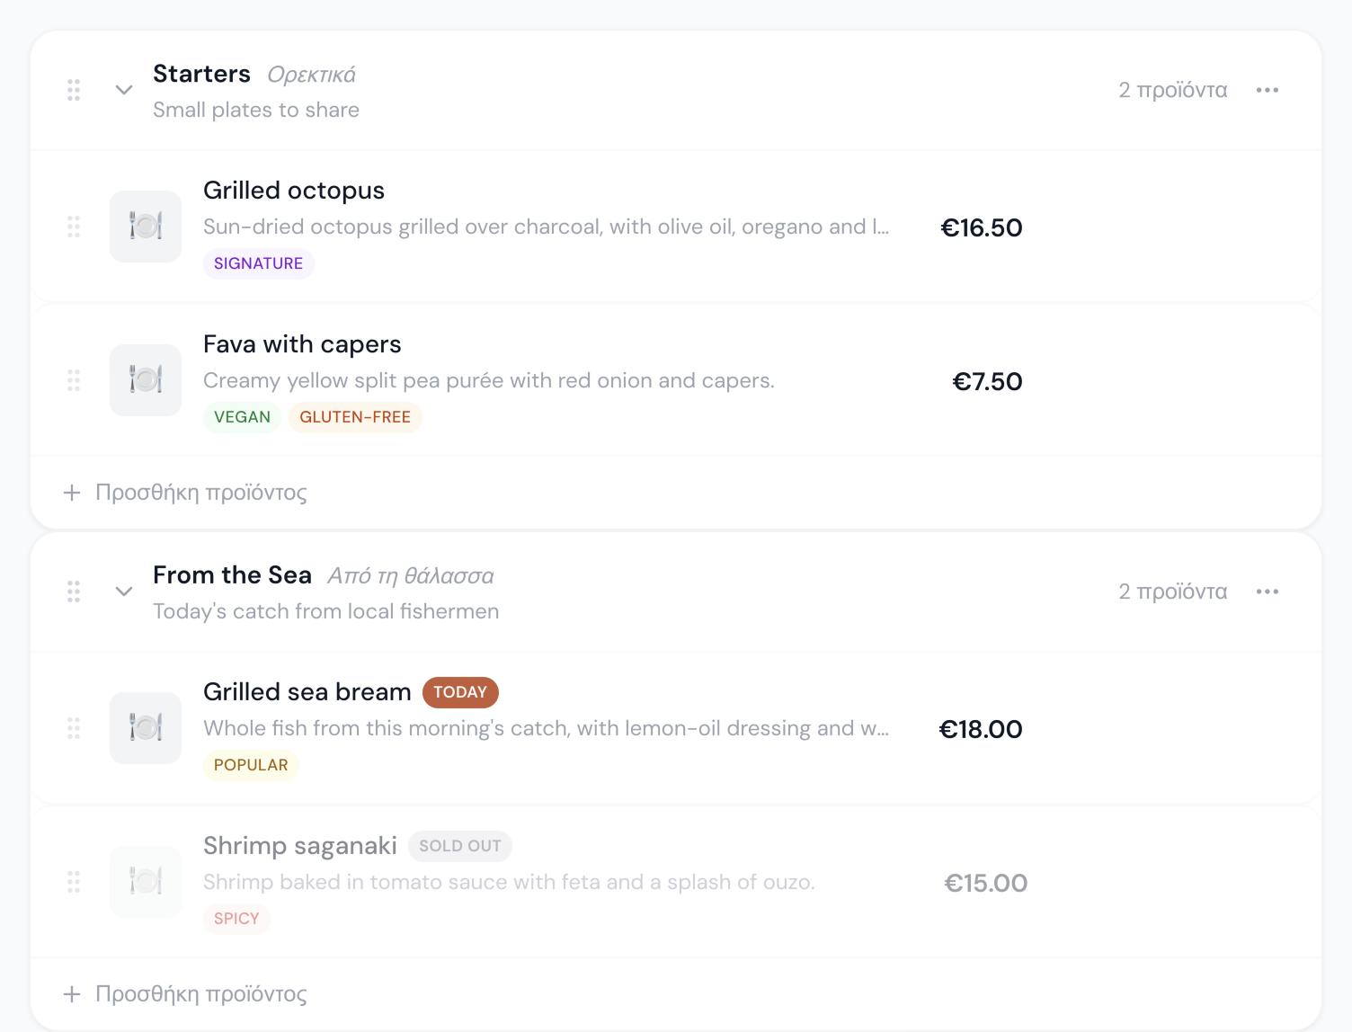Click drag handle for From the Sea category
Screen dimensions: 1352x1032
pyautogui.click(x=74, y=592)
